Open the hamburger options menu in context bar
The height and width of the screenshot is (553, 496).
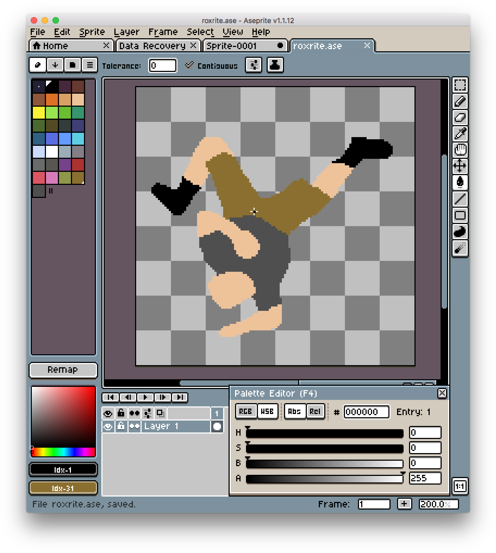tap(89, 65)
